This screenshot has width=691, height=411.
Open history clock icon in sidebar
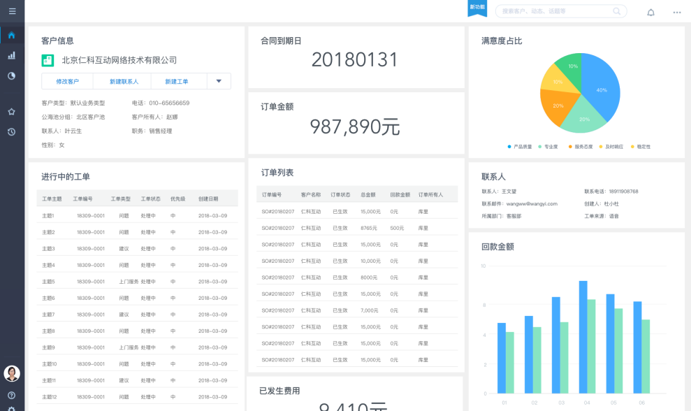click(x=12, y=131)
